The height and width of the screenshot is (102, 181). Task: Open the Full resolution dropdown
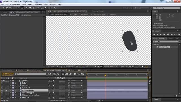(x=90, y=67)
